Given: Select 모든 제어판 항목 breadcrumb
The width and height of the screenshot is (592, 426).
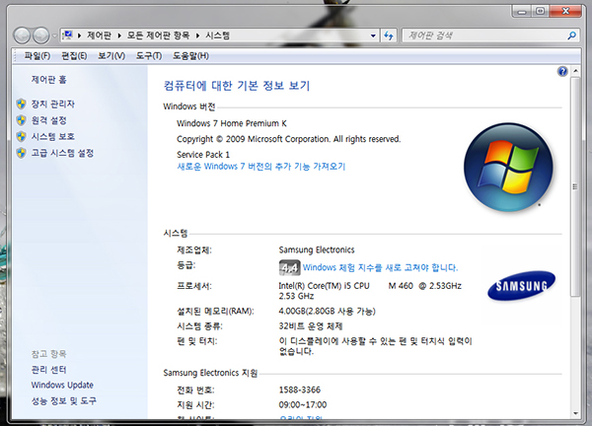Looking at the screenshot, I should pos(158,35).
